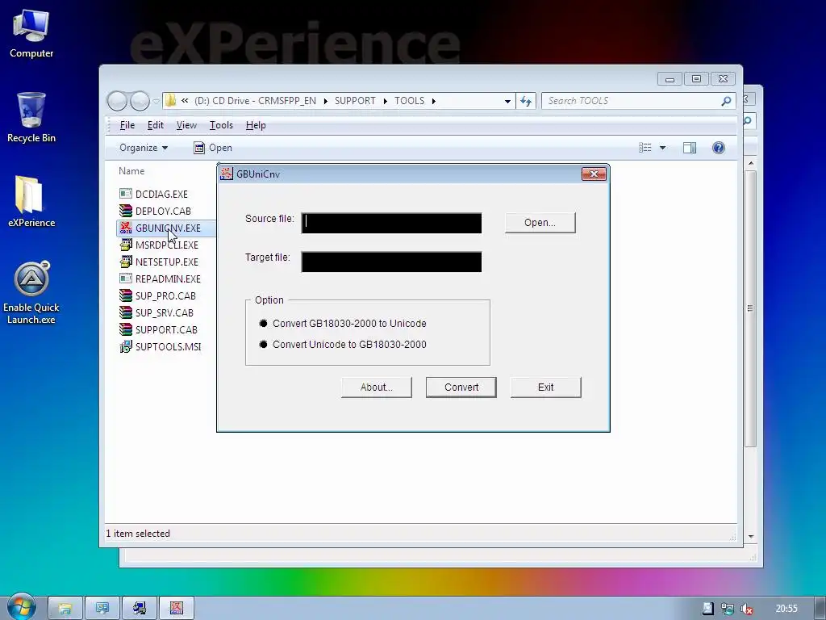Image resolution: width=826 pixels, height=620 pixels.
Task: Click in the Source file input field
Action: [x=391, y=223]
